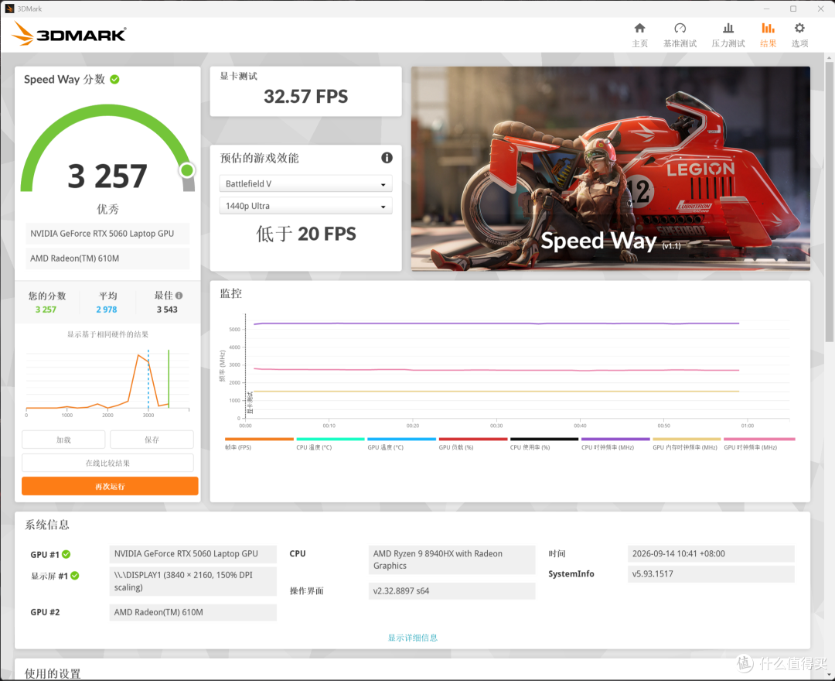
Task: Open 压力测试 stress test icon
Action: [x=728, y=28]
